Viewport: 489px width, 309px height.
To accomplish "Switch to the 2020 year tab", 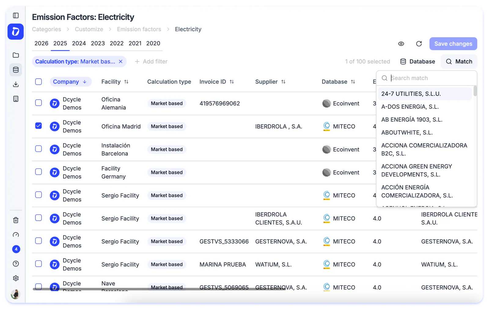I will (x=153, y=43).
